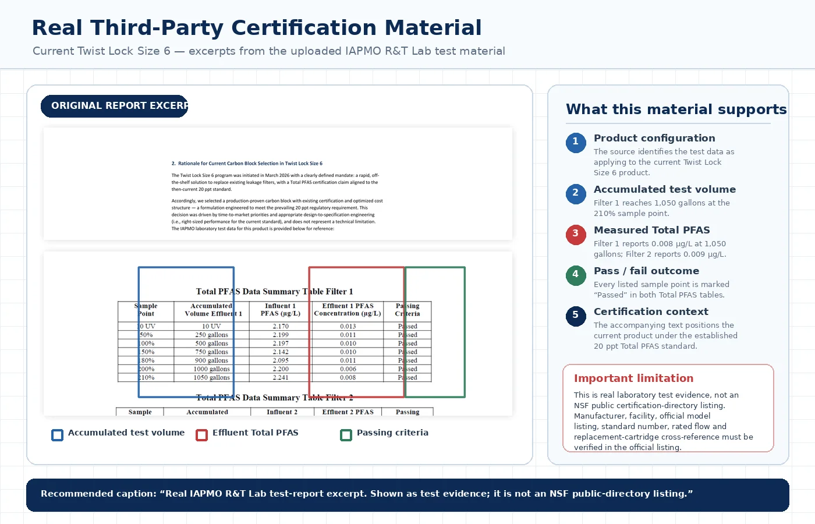Click the Measured Total PFAS heading
Screen dimensions: 815x524
tap(652, 230)
